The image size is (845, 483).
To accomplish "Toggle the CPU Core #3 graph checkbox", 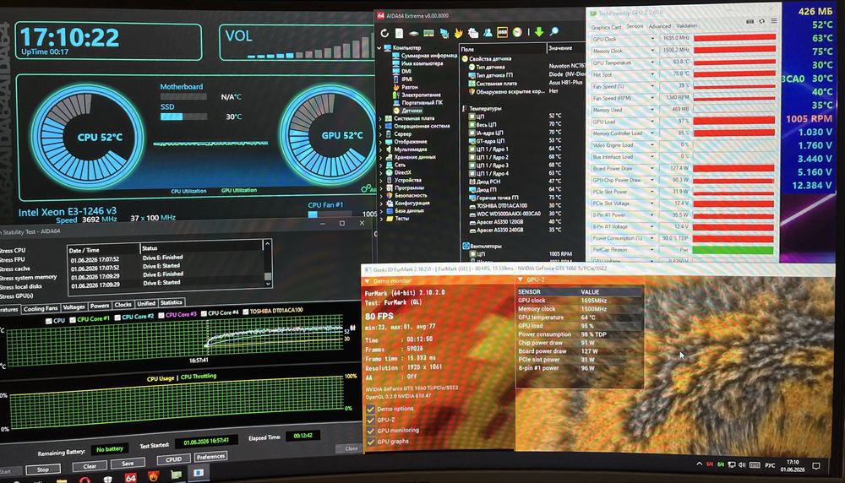I will click(161, 316).
